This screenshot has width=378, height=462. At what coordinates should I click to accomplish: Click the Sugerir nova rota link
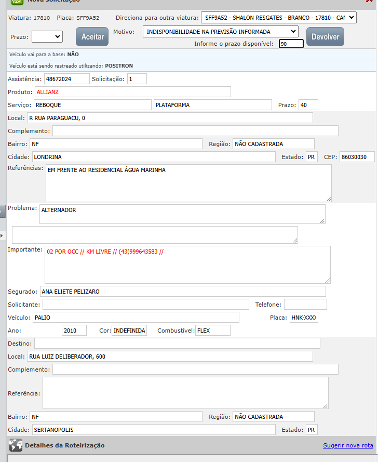tap(348, 445)
